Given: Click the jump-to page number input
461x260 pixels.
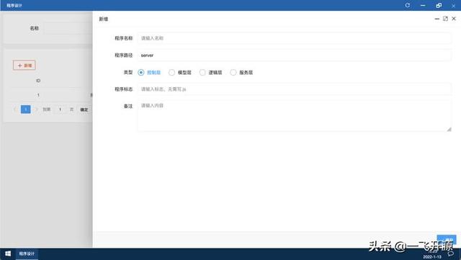Looking at the screenshot, I should (x=61, y=109).
